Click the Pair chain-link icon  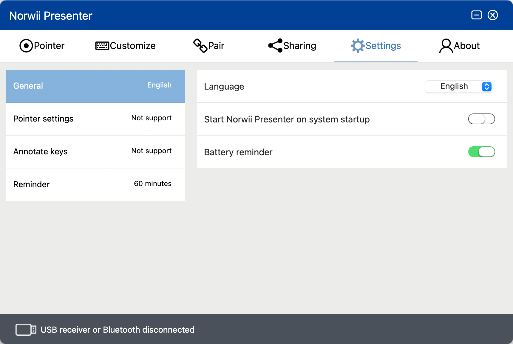click(200, 46)
